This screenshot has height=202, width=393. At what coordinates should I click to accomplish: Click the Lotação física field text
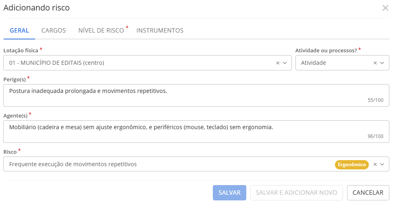(x=56, y=63)
